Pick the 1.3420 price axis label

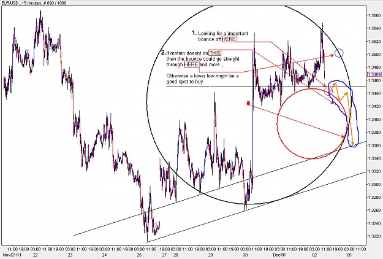click(x=375, y=106)
